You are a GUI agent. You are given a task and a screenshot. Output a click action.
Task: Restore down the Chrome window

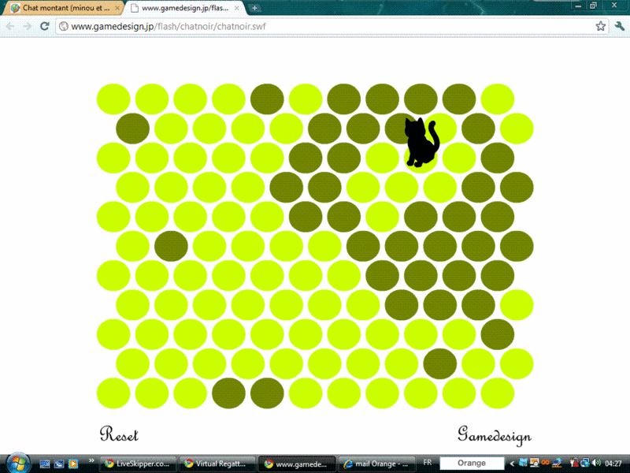click(x=593, y=6)
